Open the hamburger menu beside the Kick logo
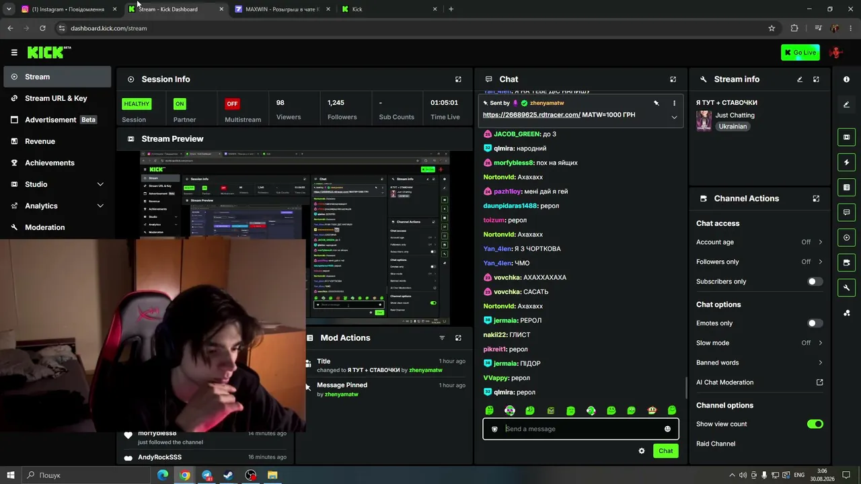 tap(14, 52)
